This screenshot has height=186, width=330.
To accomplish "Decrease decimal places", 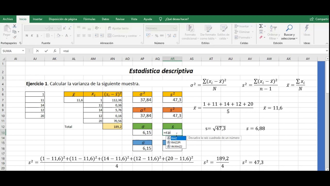I will [x=174, y=36].
